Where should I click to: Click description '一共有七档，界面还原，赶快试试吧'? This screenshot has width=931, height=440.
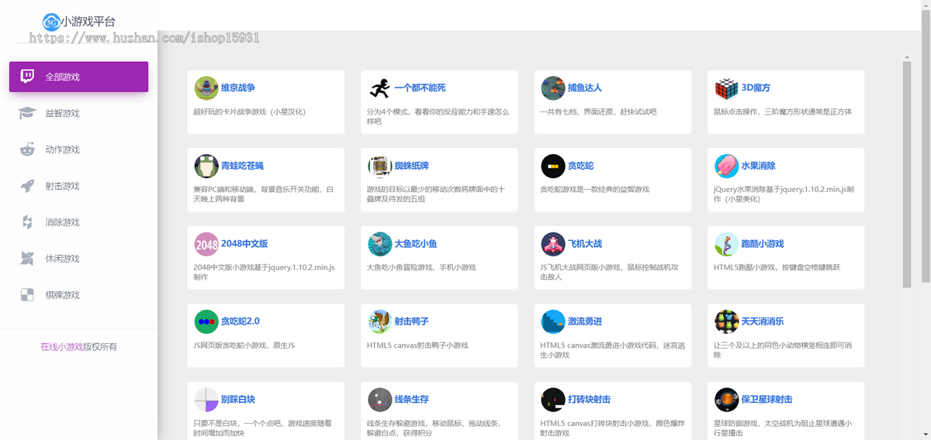coord(598,112)
